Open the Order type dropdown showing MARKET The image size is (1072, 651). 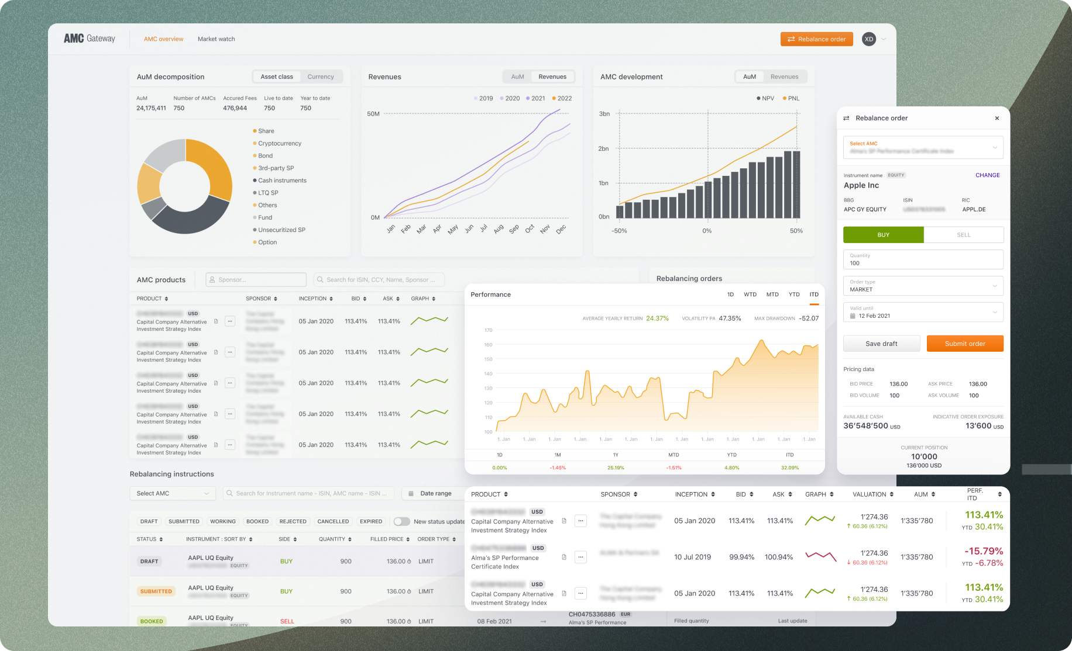click(923, 286)
